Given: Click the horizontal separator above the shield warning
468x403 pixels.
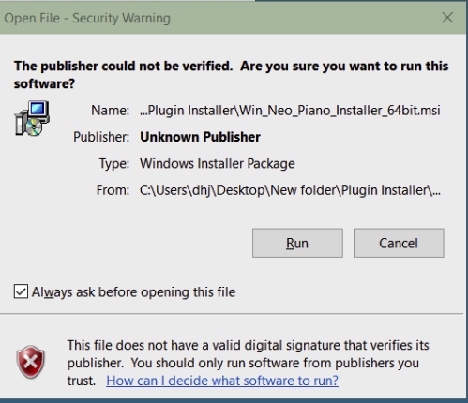Looking at the screenshot, I should [232, 313].
